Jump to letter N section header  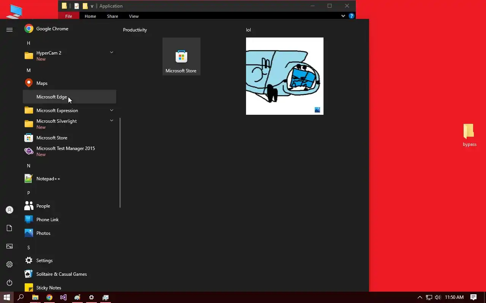28,166
